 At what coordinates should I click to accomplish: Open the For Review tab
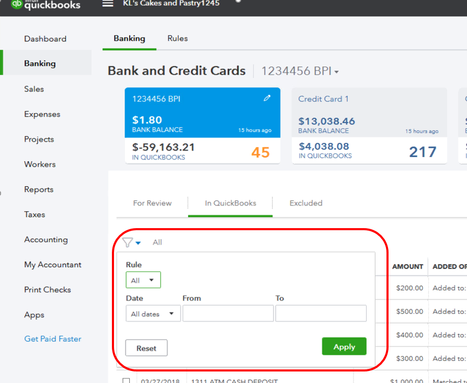(152, 203)
